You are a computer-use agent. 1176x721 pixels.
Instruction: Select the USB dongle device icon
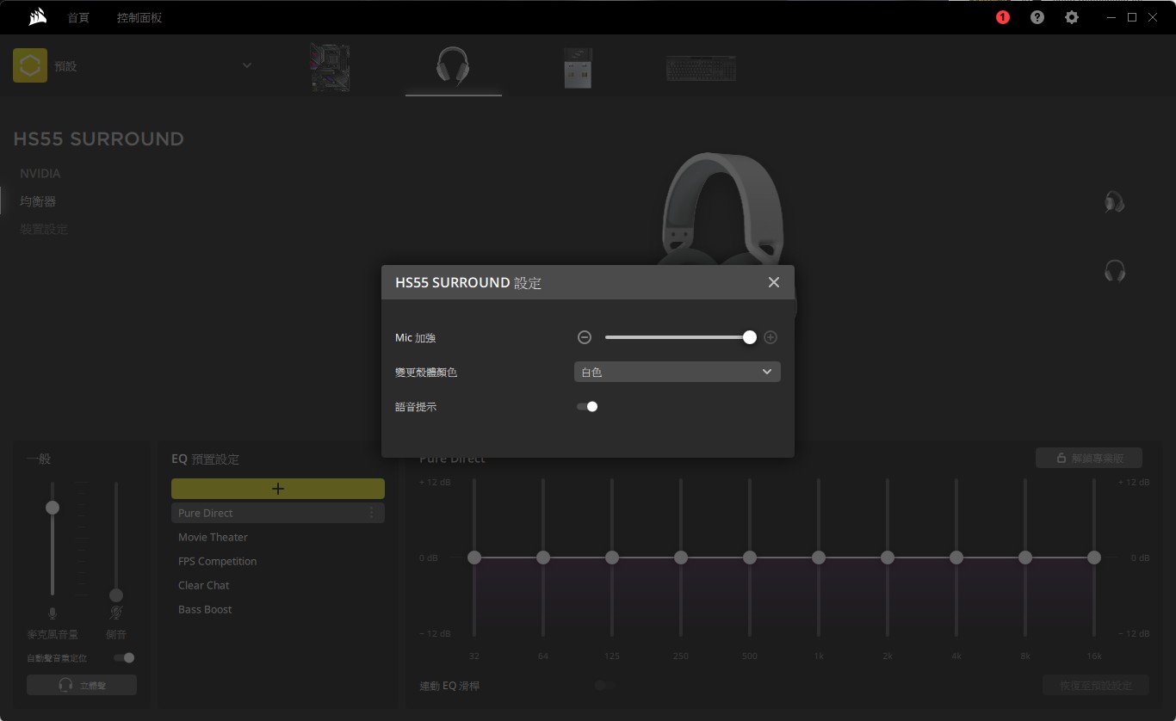click(x=578, y=68)
